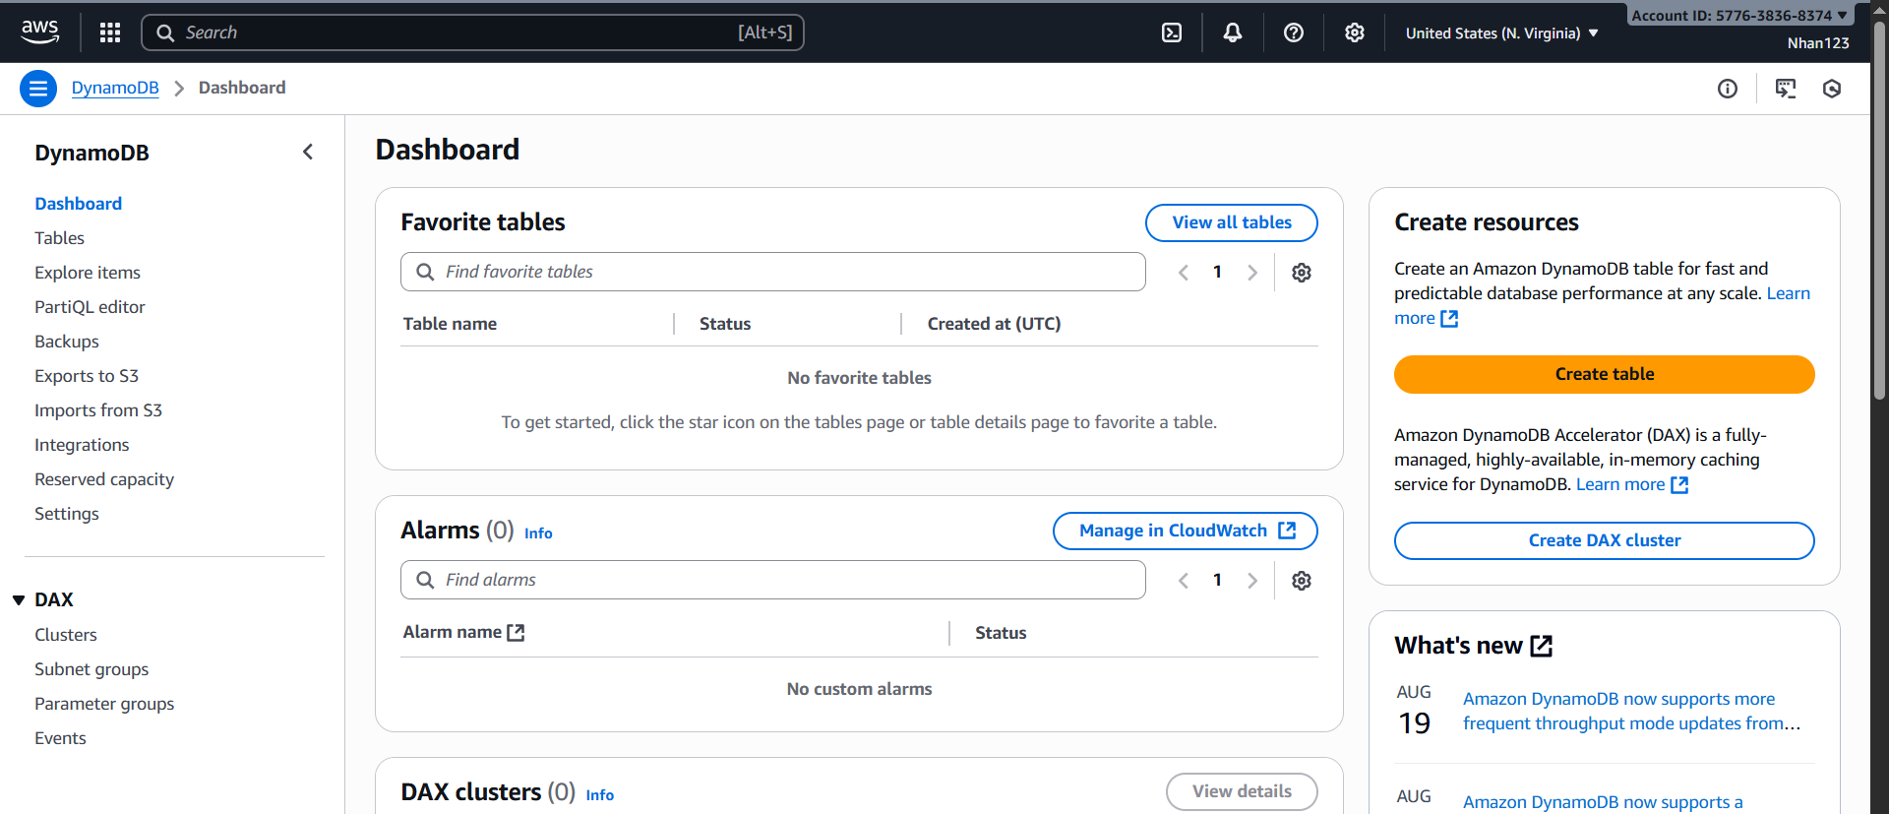Viewport: 1889px width, 814px height.
Task: Collapse the DAX section in the sidebar
Action: pos(19,600)
